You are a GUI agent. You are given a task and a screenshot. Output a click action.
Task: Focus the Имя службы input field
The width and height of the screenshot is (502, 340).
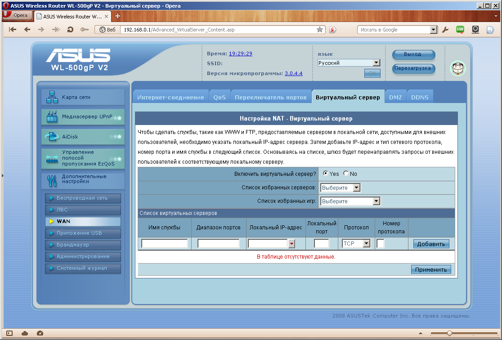click(164, 243)
